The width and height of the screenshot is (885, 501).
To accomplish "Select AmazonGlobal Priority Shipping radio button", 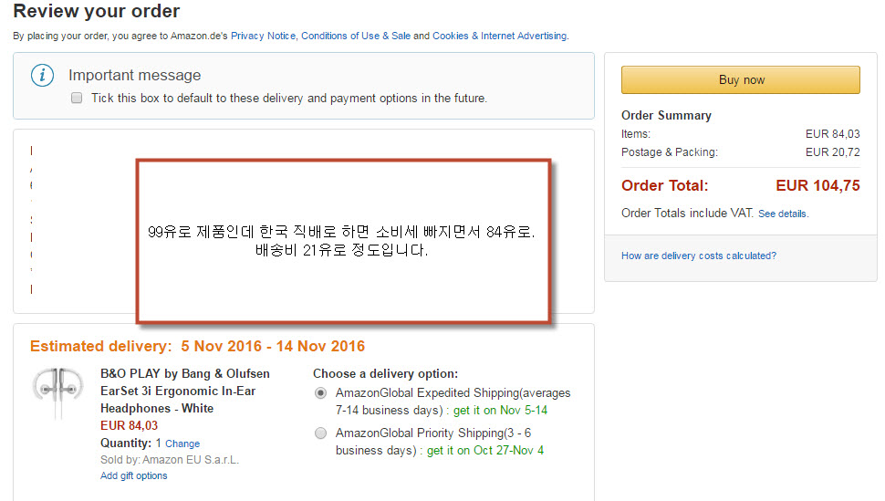I will point(320,433).
